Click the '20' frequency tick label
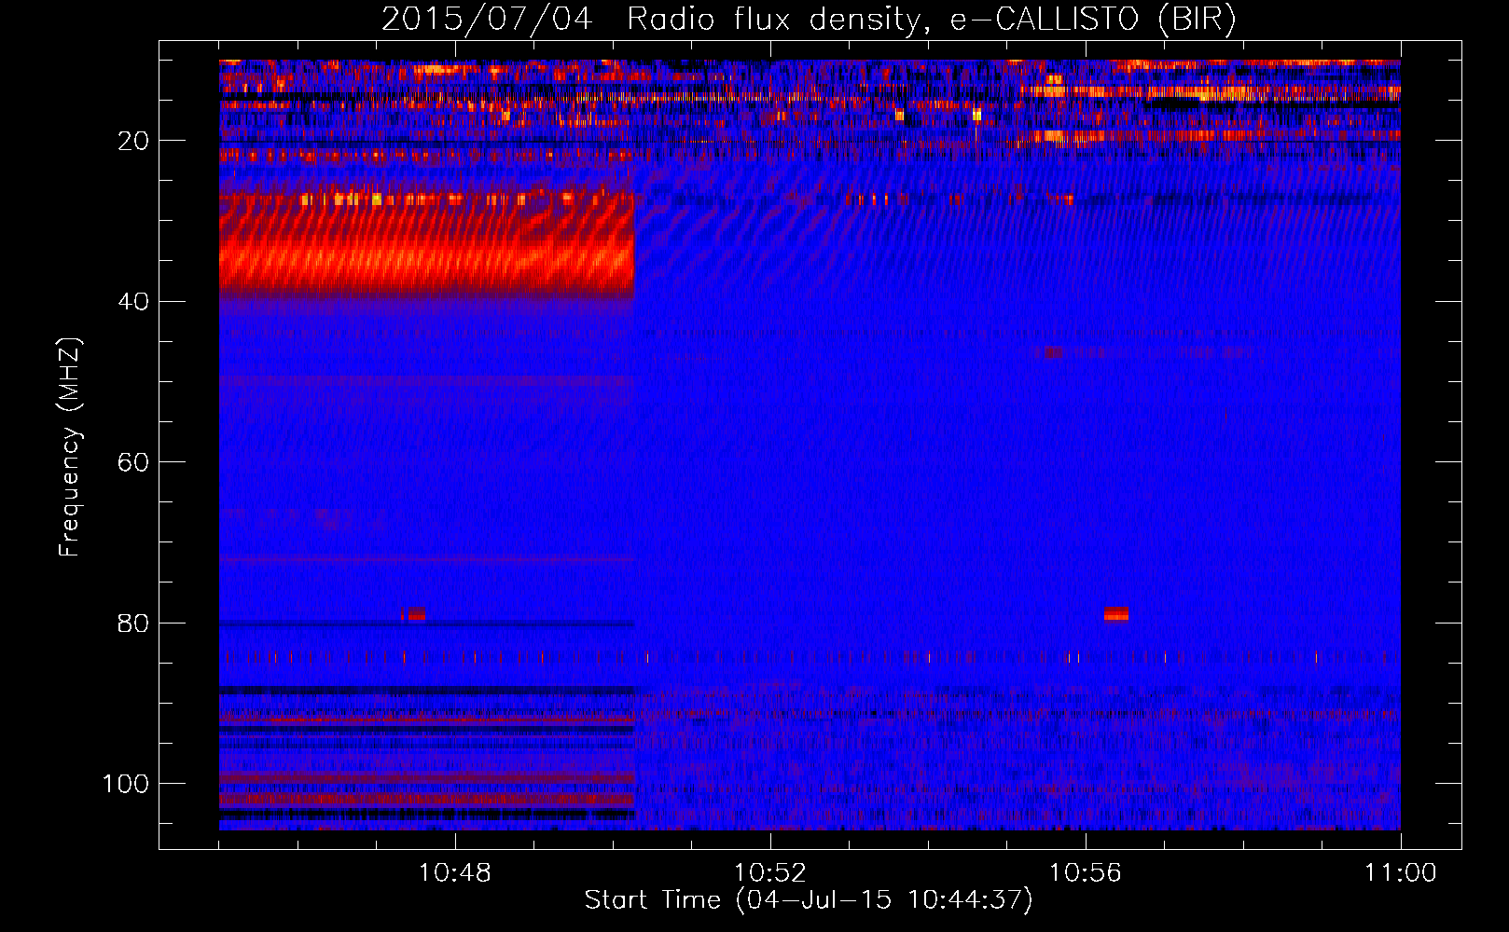This screenshot has width=1509, height=932. coord(134,141)
